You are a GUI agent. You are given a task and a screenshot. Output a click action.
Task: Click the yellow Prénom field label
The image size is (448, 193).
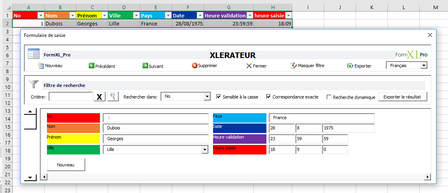click(73, 139)
